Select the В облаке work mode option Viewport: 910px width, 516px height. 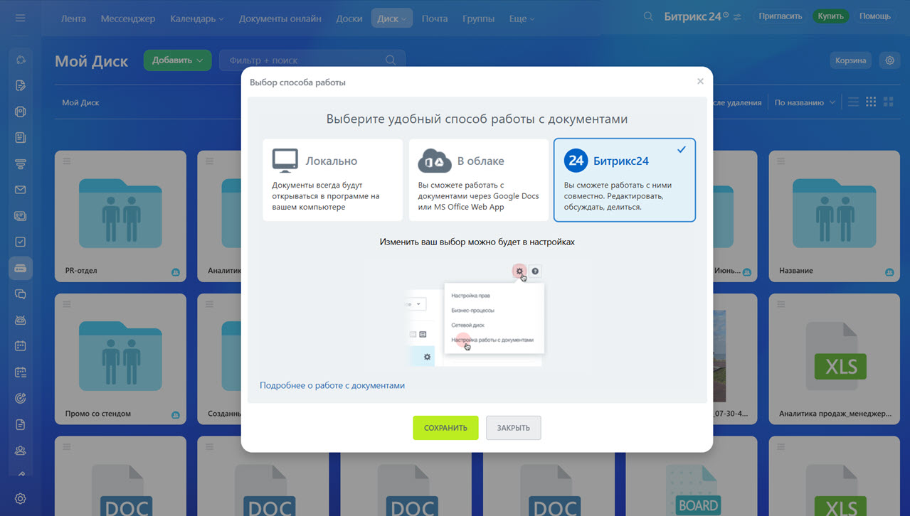click(x=479, y=180)
